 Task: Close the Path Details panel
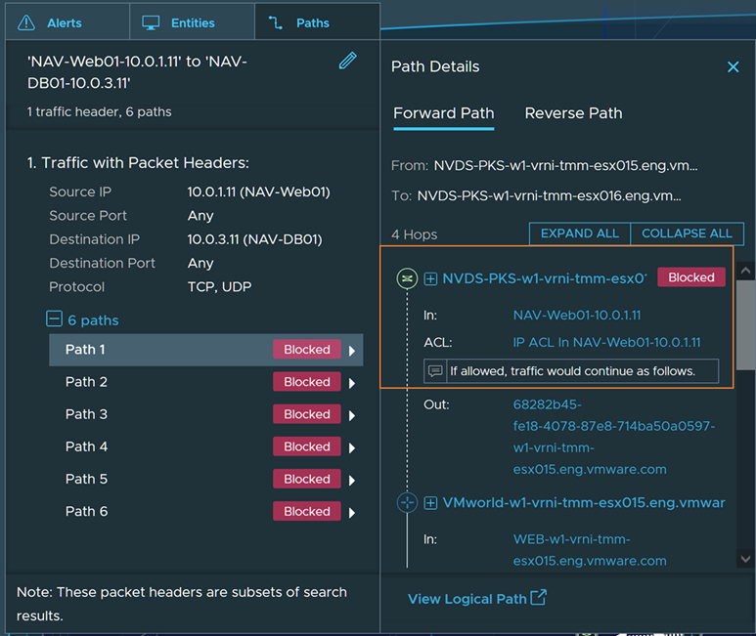point(733,66)
